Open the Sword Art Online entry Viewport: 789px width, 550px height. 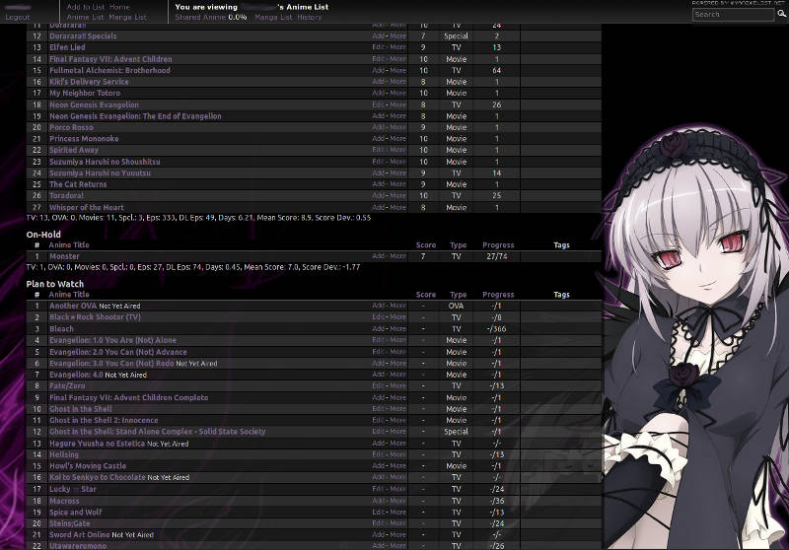(80, 535)
